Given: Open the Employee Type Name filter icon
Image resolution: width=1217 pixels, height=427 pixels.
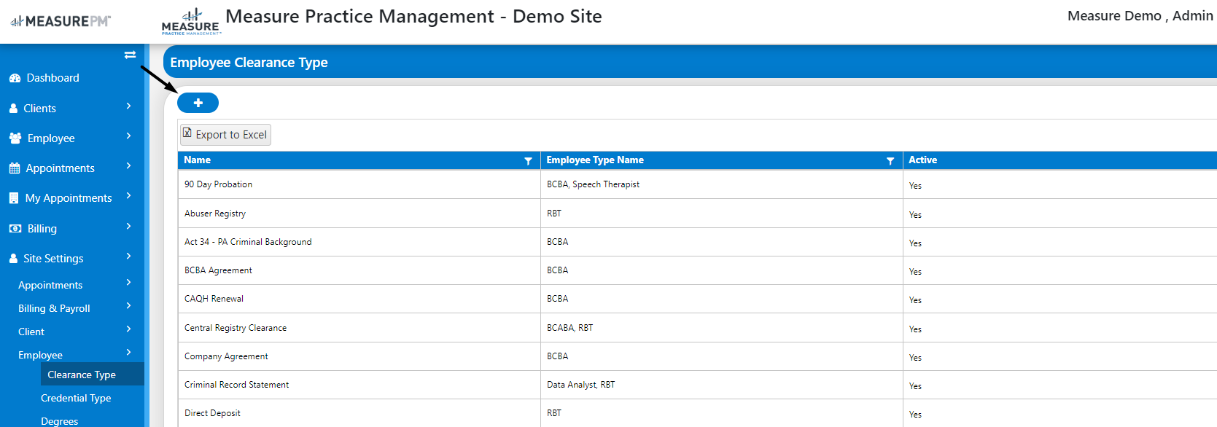Looking at the screenshot, I should 890,161.
